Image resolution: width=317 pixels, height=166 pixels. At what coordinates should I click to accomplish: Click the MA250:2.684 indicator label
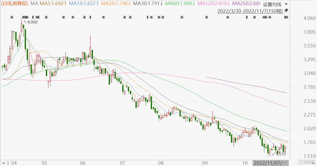247,4
